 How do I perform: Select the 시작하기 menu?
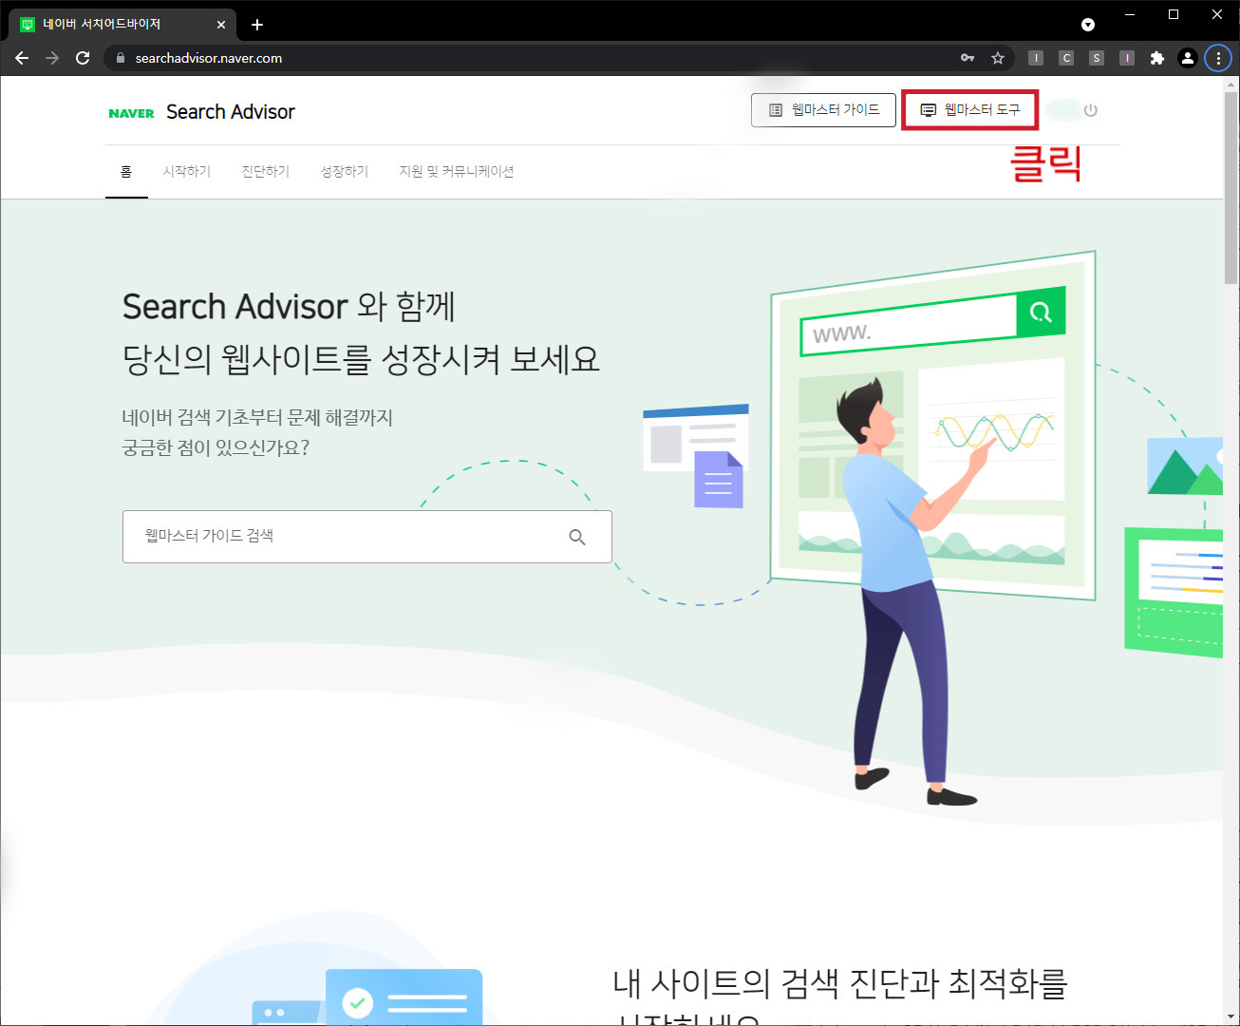(186, 172)
